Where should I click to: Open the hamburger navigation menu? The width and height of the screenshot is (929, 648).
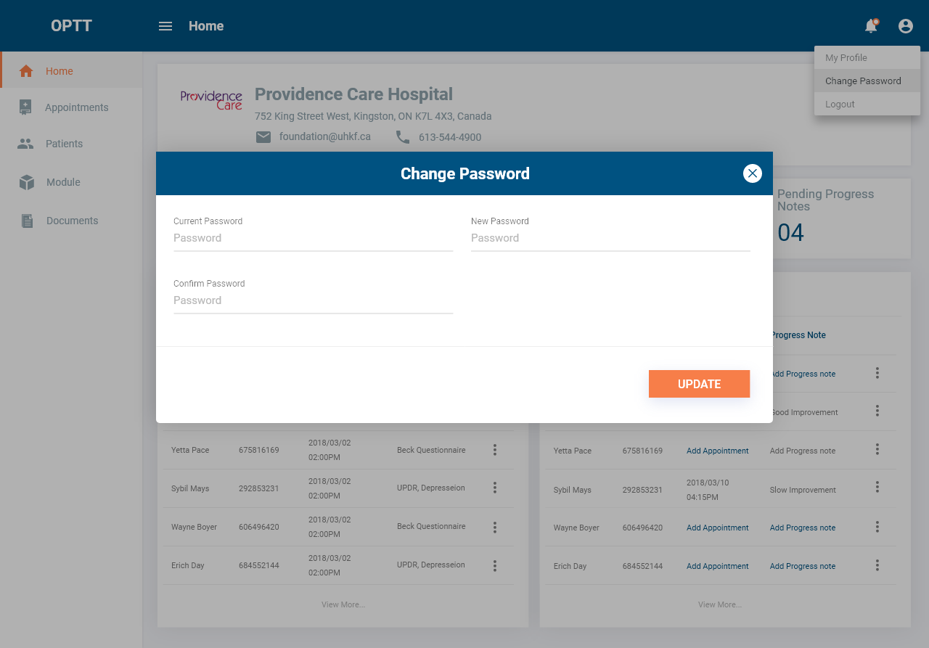click(x=165, y=26)
